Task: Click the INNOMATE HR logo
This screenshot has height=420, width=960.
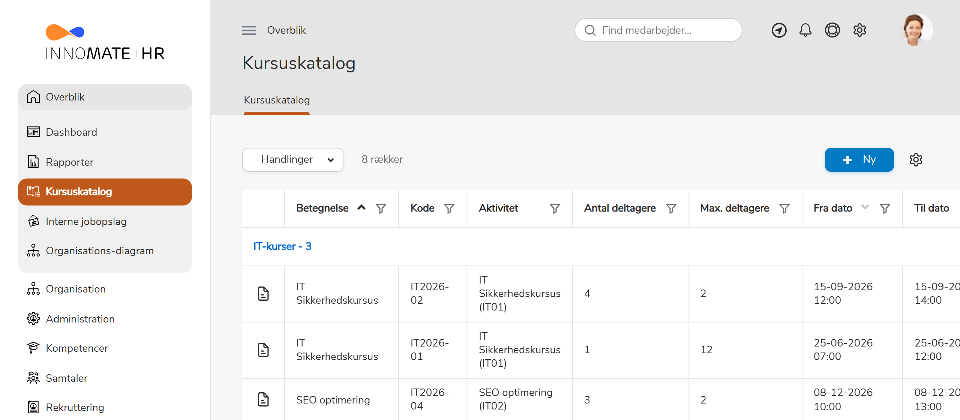Action: pyautogui.click(x=105, y=42)
